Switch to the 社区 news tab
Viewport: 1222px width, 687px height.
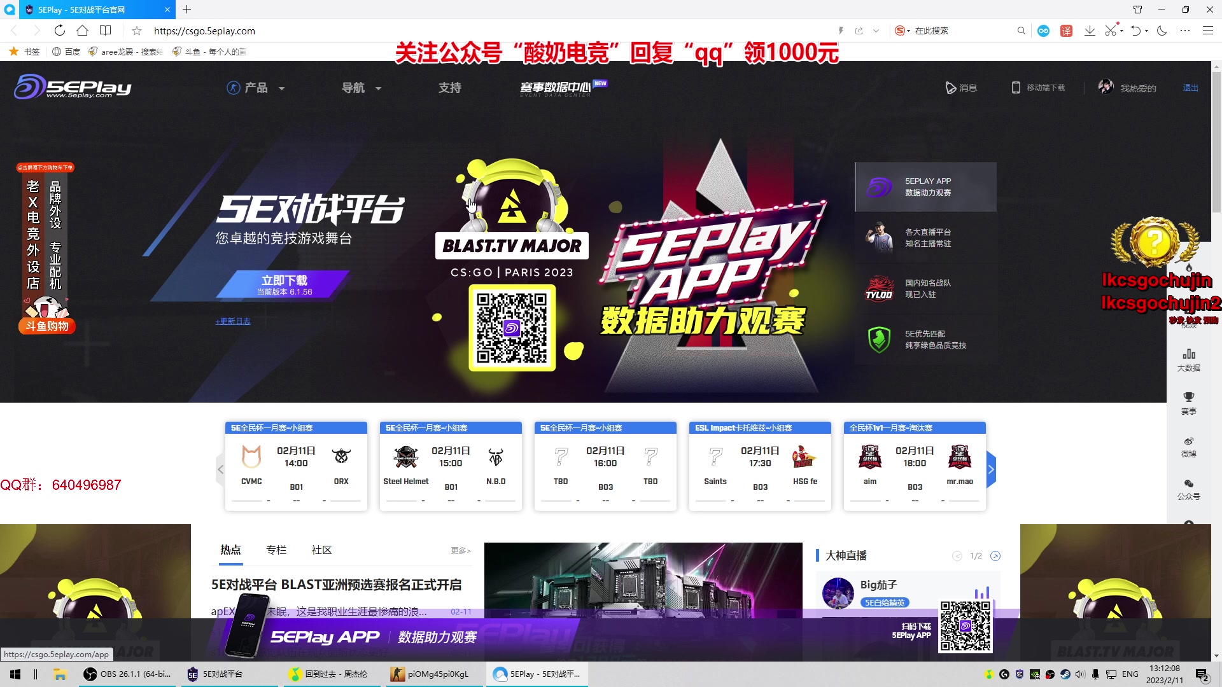[321, 550]
